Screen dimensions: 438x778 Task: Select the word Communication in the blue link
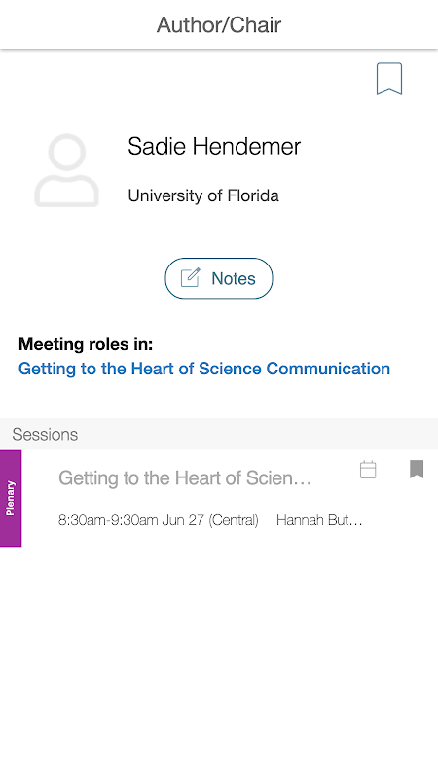coord(328,369)
